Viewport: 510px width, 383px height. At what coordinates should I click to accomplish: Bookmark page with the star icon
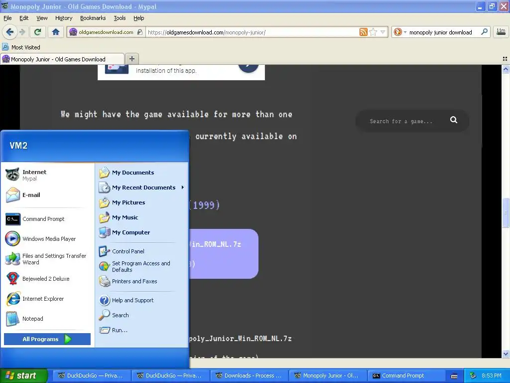374,32
